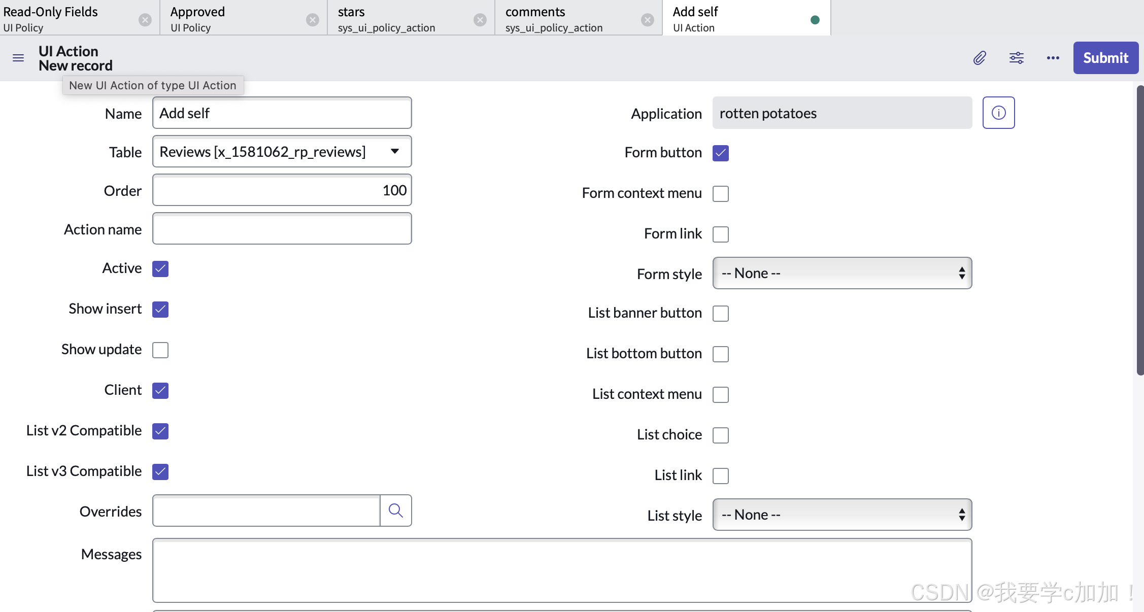Close the Read-Only Fields tab
Screen dimensions: 1144x612
[145, 20]
